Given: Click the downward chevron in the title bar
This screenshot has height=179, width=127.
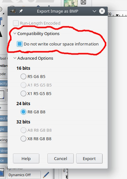Looking at the screenshot, I should (94, 11).
